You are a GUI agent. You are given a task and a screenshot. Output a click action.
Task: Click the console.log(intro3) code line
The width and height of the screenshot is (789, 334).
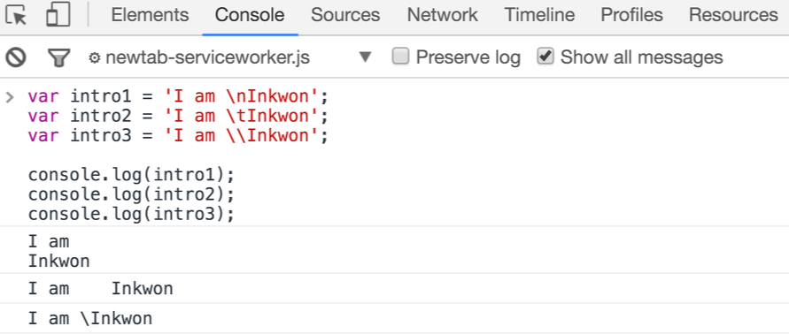[x=131, y=215]
